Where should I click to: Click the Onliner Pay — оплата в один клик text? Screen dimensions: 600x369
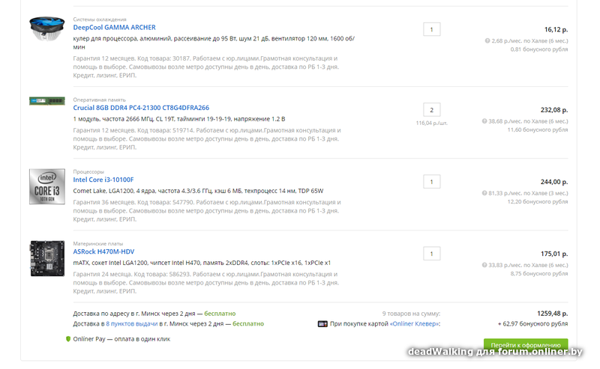click(121, 339)
